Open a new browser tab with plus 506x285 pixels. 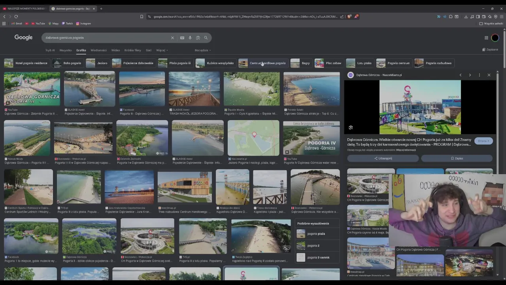click(x=101, y=8)
